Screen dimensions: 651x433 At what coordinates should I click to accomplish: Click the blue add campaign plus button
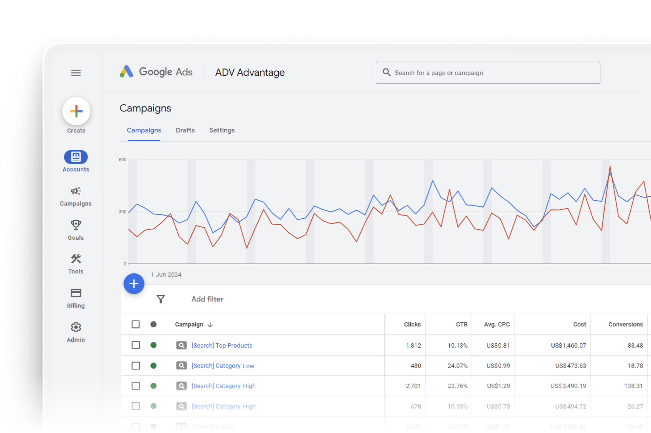pyautogui.click(x=134, y=284)
